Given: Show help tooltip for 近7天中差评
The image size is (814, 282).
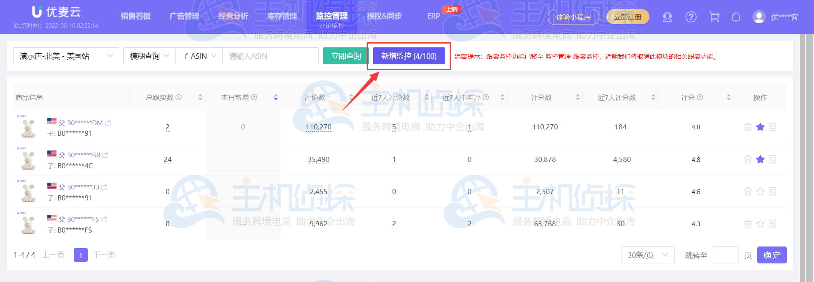Looking at the screenshot, I should [x=486, y=97].
